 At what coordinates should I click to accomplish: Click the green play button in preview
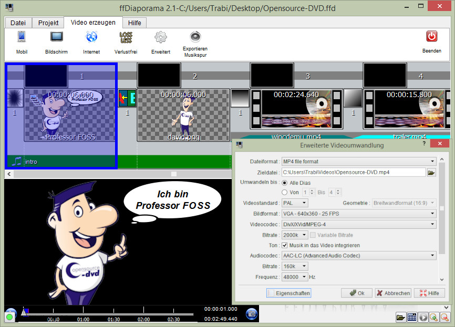click(9, 317)
